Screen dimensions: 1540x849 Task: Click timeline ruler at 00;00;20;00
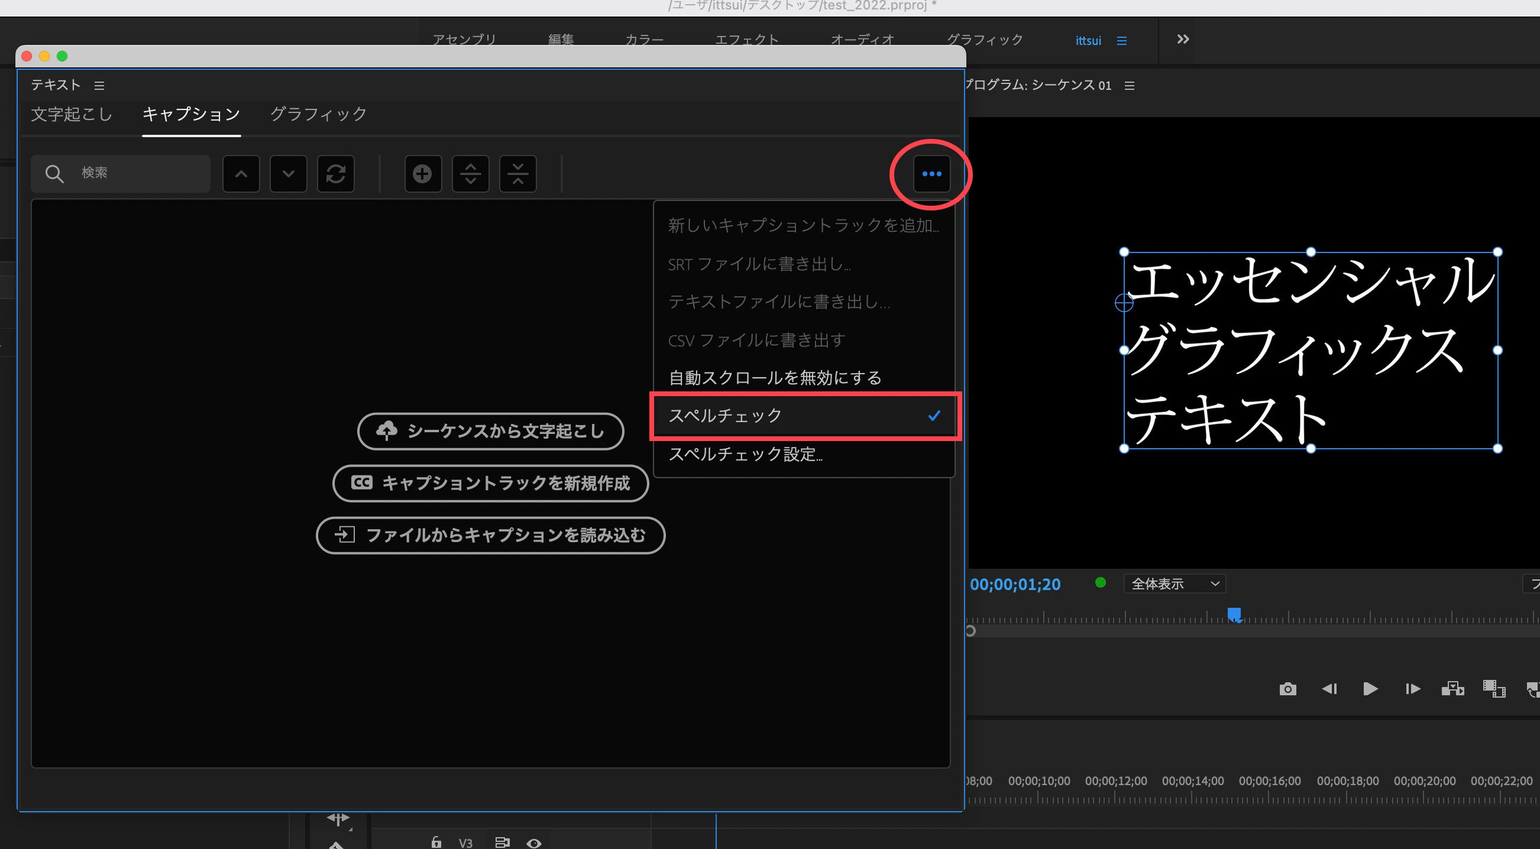coord(1425,782)
